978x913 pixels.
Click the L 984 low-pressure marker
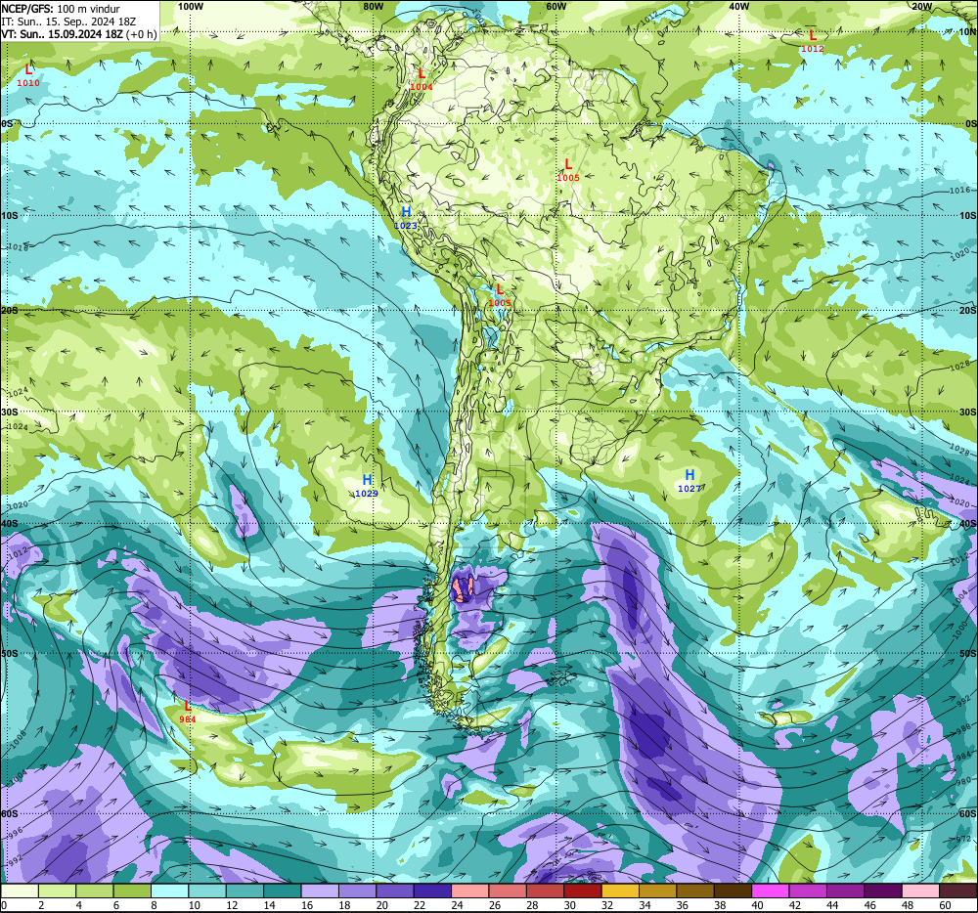point(187,712)
